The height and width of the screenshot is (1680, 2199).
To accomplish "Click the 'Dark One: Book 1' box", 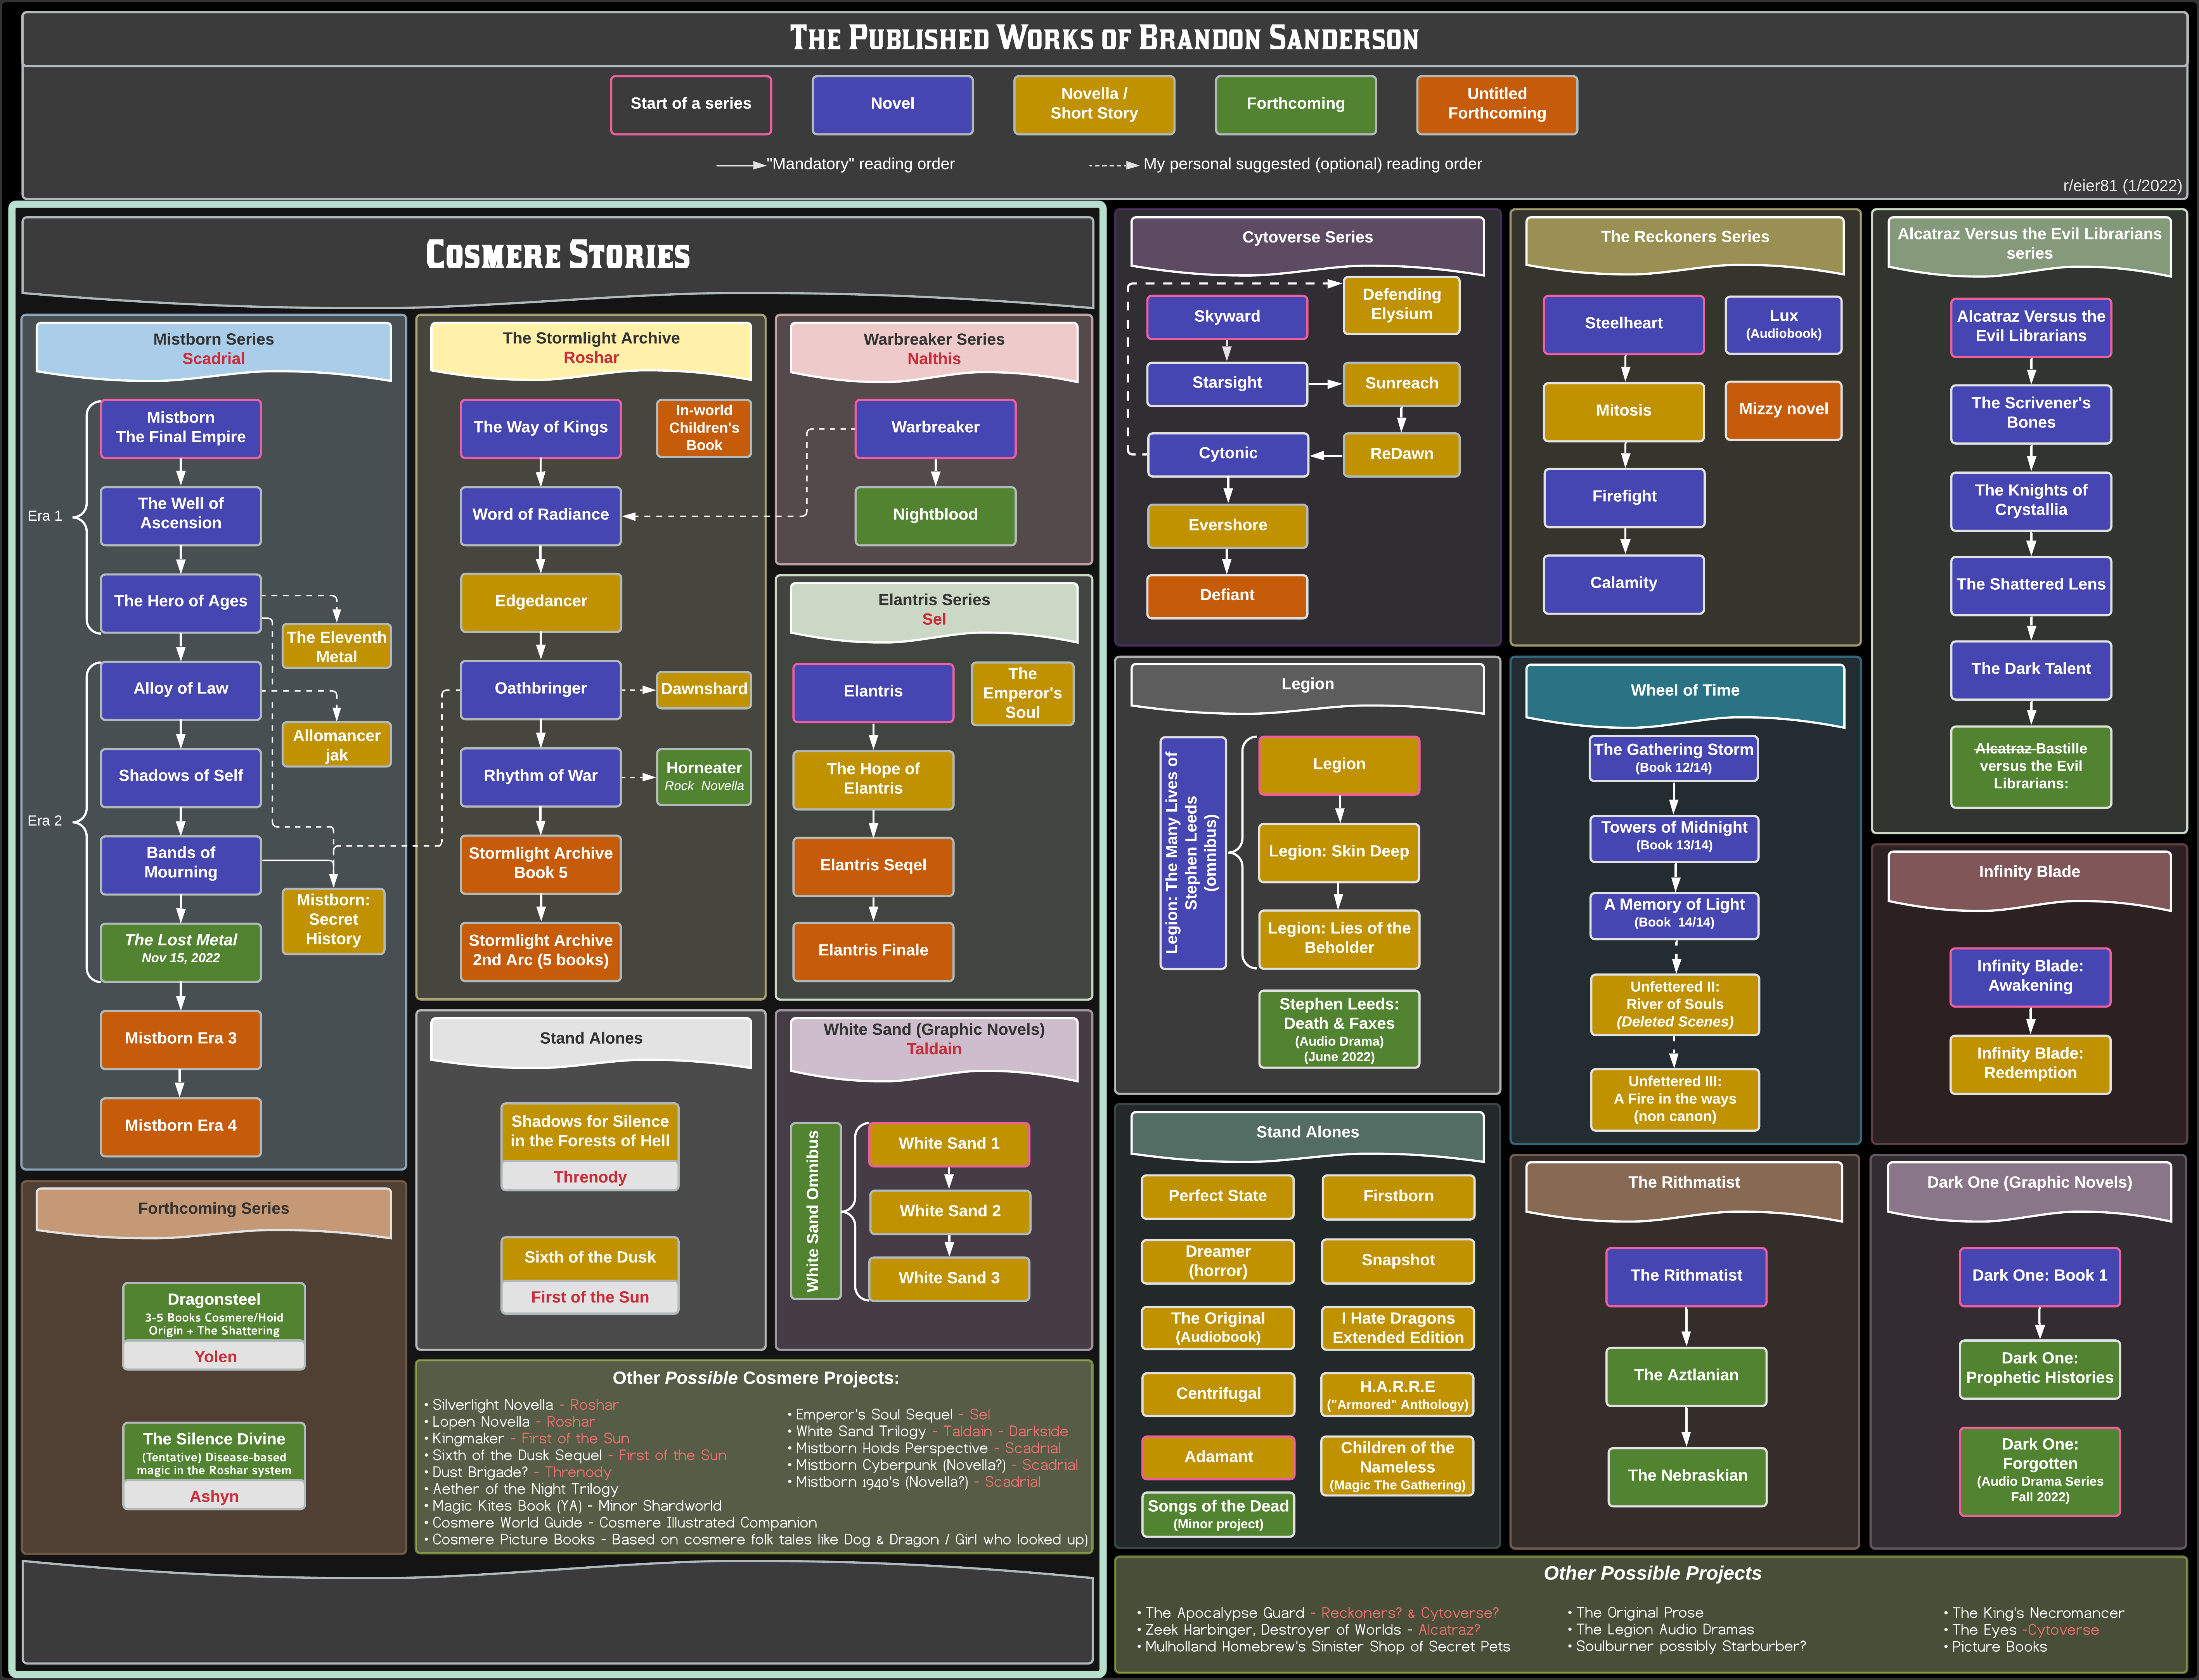I will (2039, 1276).
